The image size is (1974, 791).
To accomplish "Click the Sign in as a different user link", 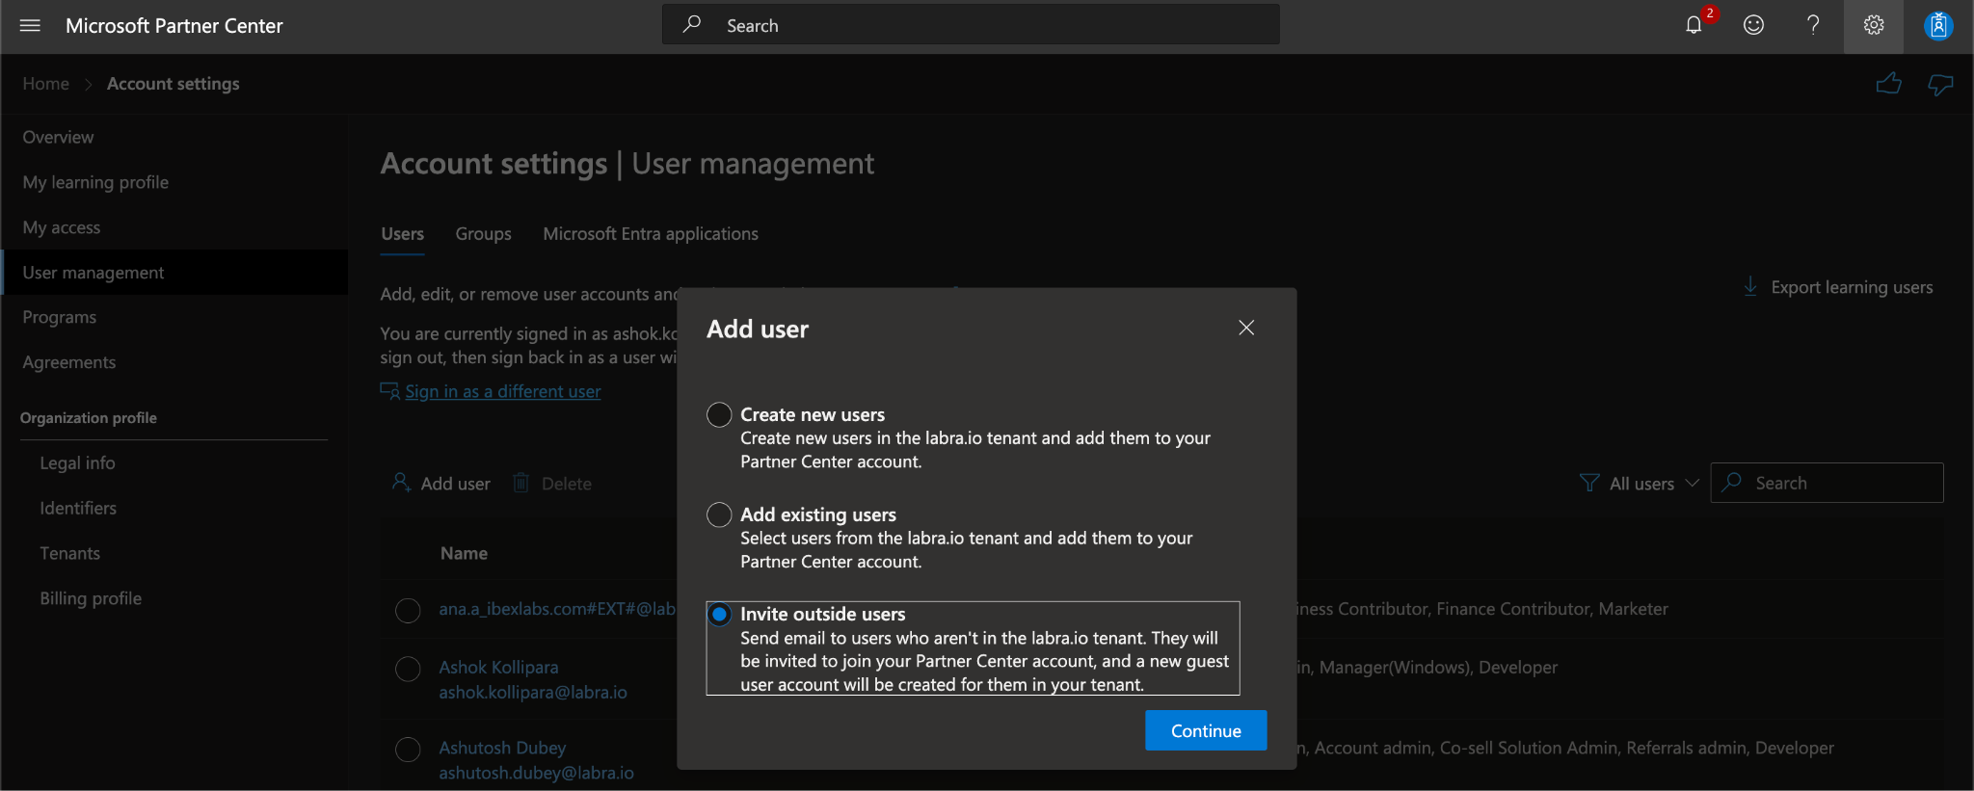I will (x=503, y=391).
